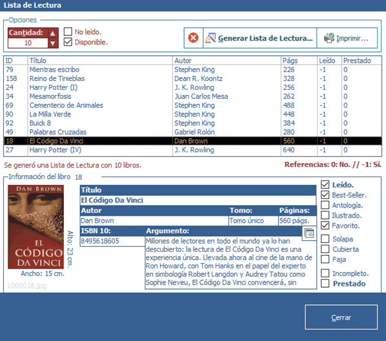
Task: Sort by the Prestado column header
Action: point(362,60)
